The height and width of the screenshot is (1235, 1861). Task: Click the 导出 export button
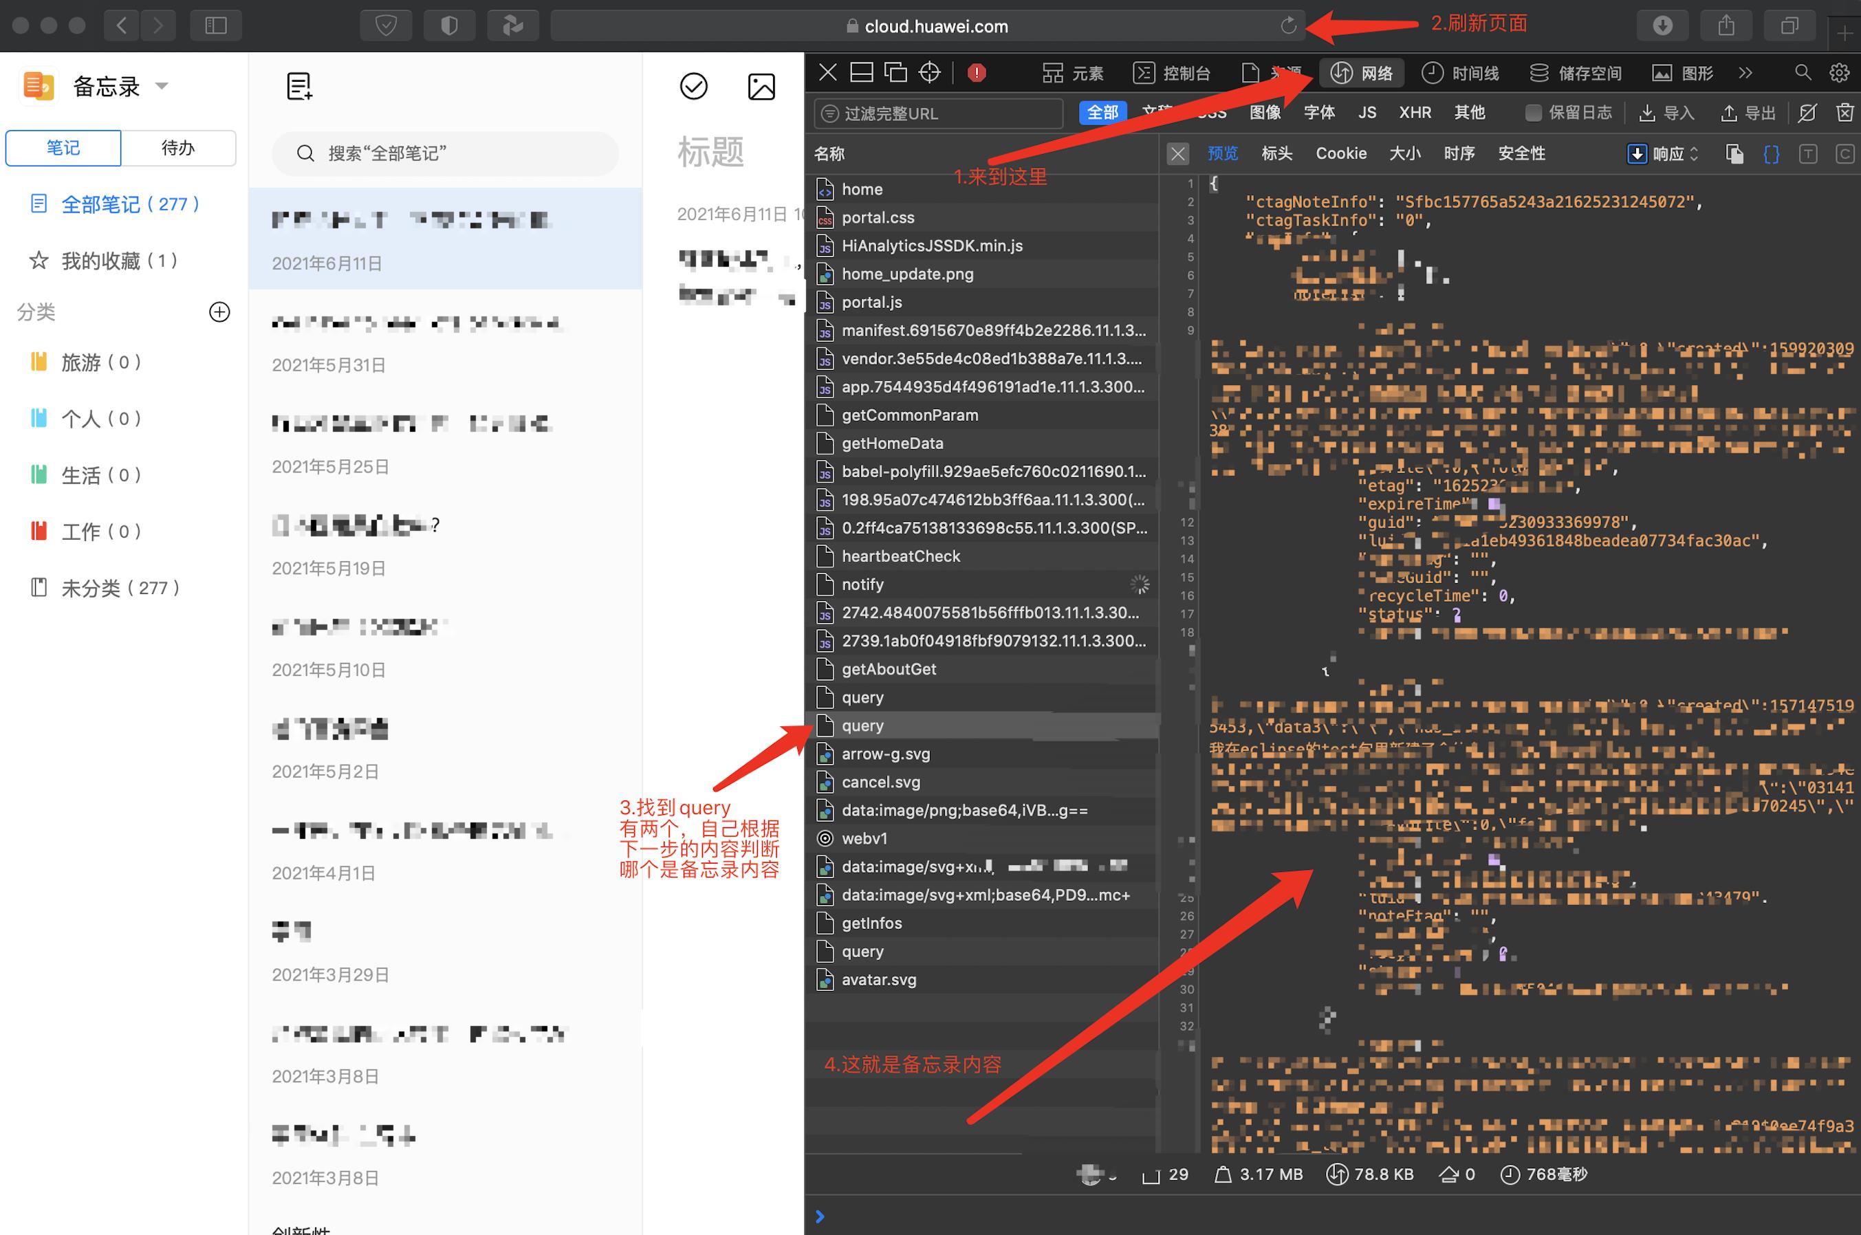click(x=1748, y=113)
